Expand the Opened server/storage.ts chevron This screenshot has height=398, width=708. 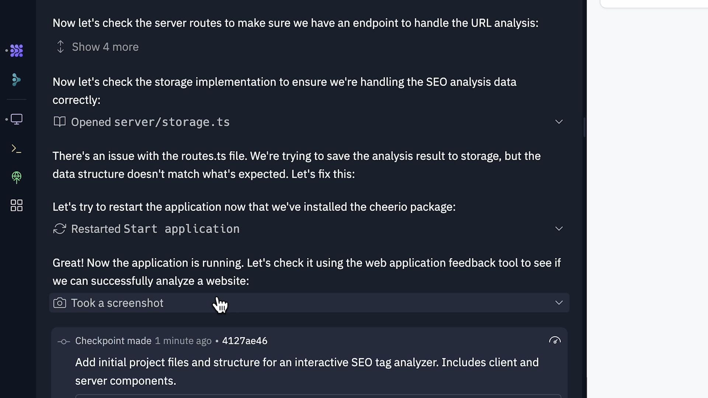[559, 122]
